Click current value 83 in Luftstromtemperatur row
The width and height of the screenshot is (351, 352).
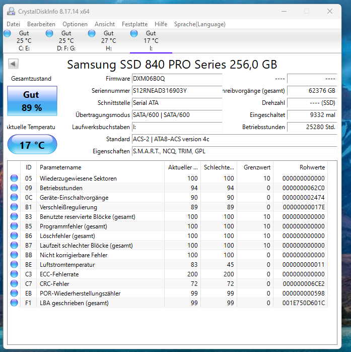click(x=194, y=265)
